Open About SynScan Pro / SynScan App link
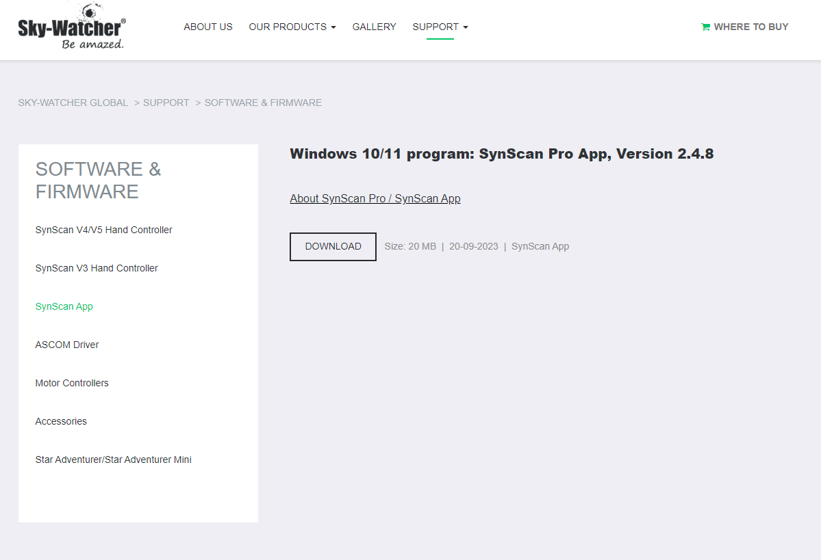 pyautogui.click(x=375, y=199)
